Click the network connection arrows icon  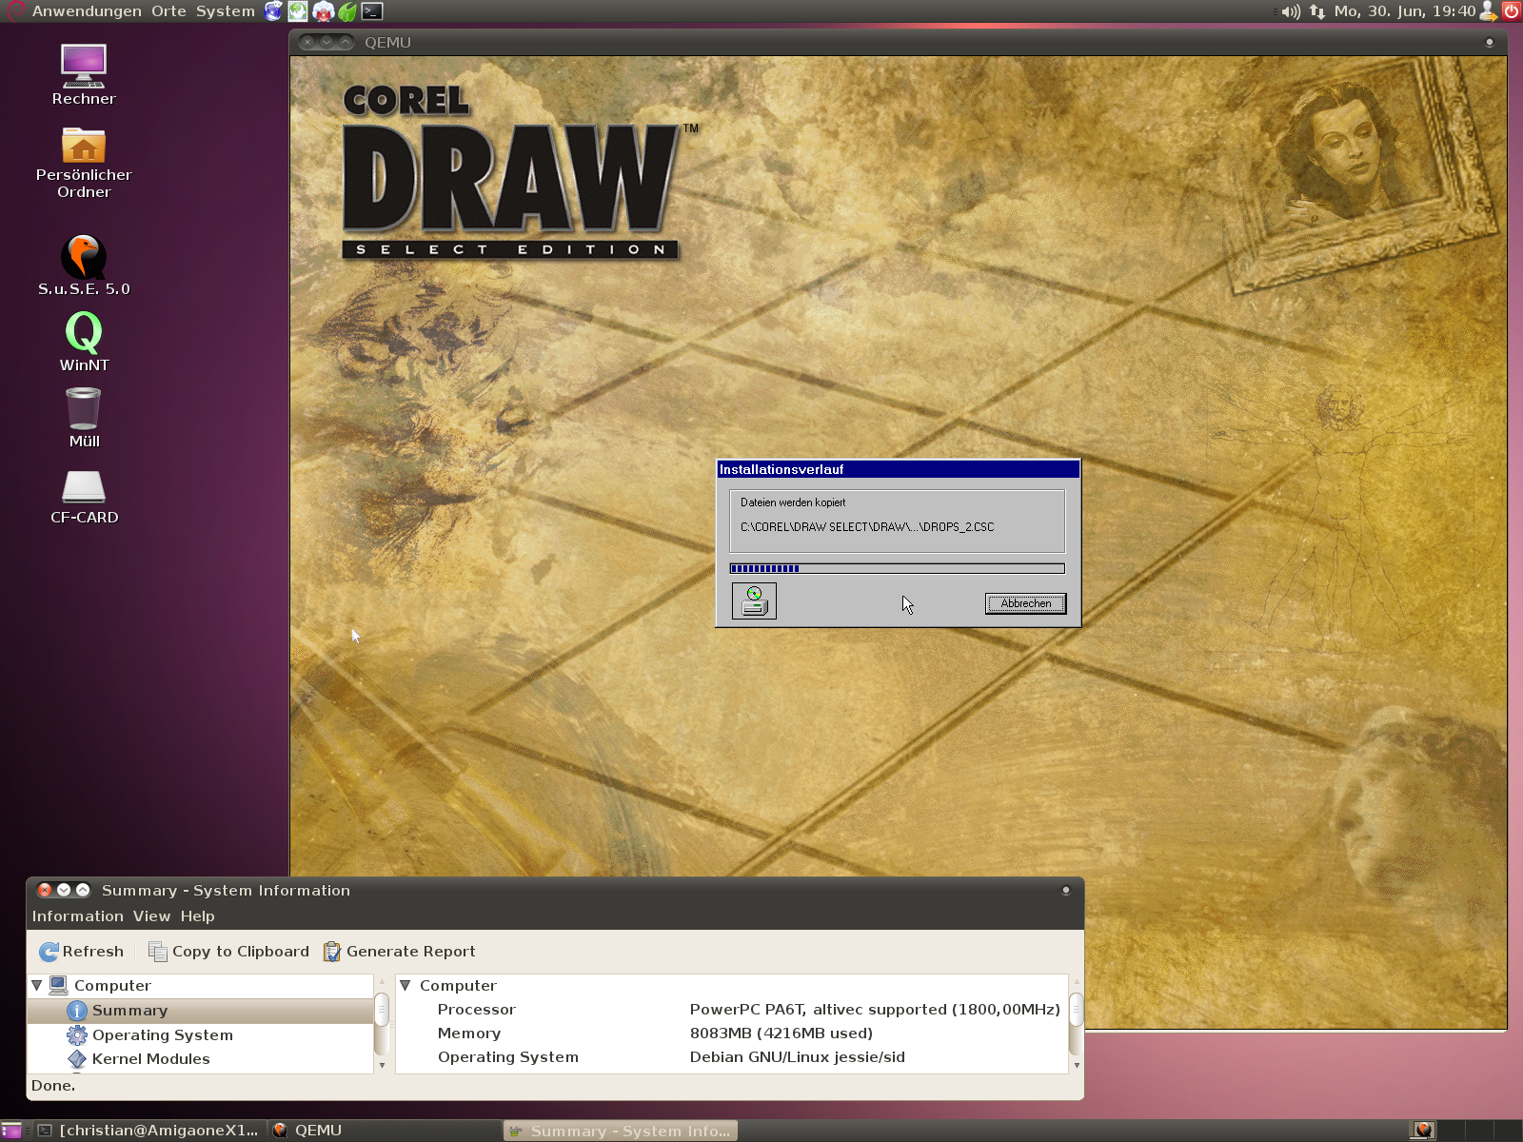(x=1317, y=11)
